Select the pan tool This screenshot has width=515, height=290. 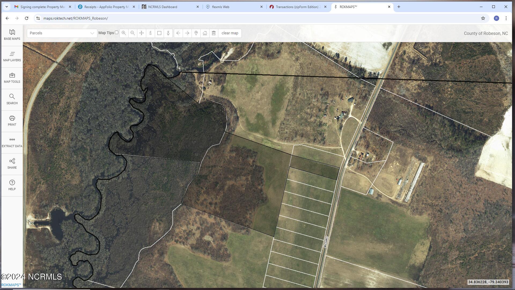tap(141, 33)
